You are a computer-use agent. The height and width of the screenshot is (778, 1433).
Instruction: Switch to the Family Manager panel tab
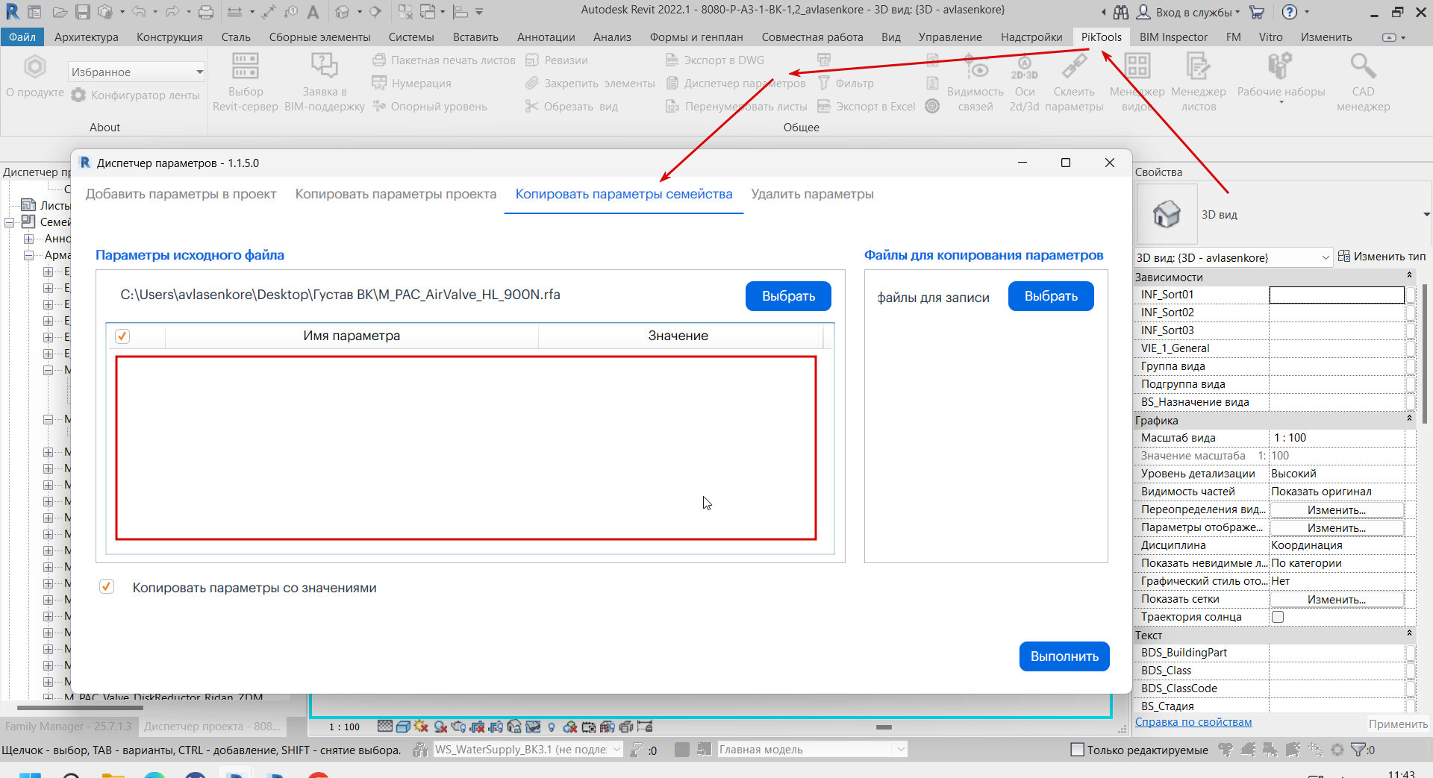pos(68,727)
